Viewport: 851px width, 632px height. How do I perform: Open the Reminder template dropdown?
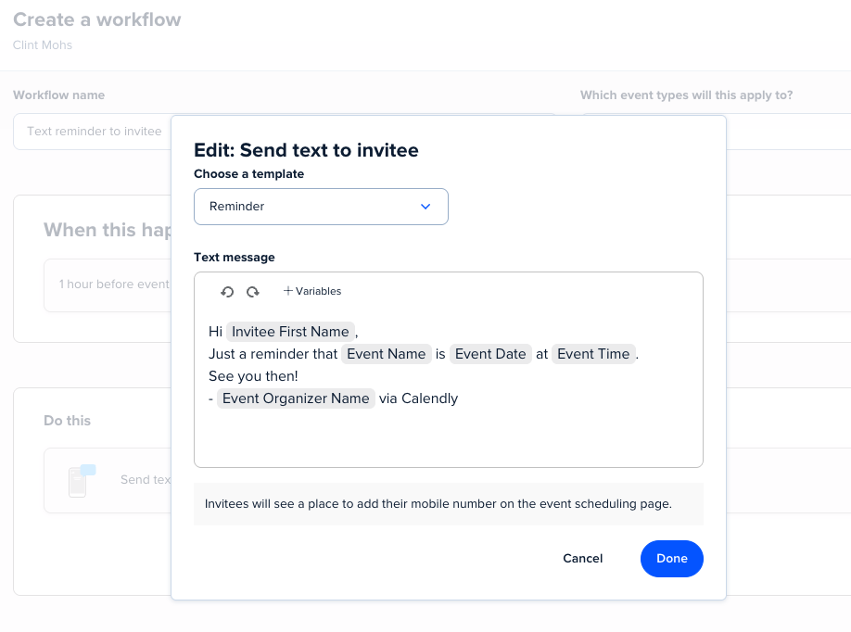320,207
